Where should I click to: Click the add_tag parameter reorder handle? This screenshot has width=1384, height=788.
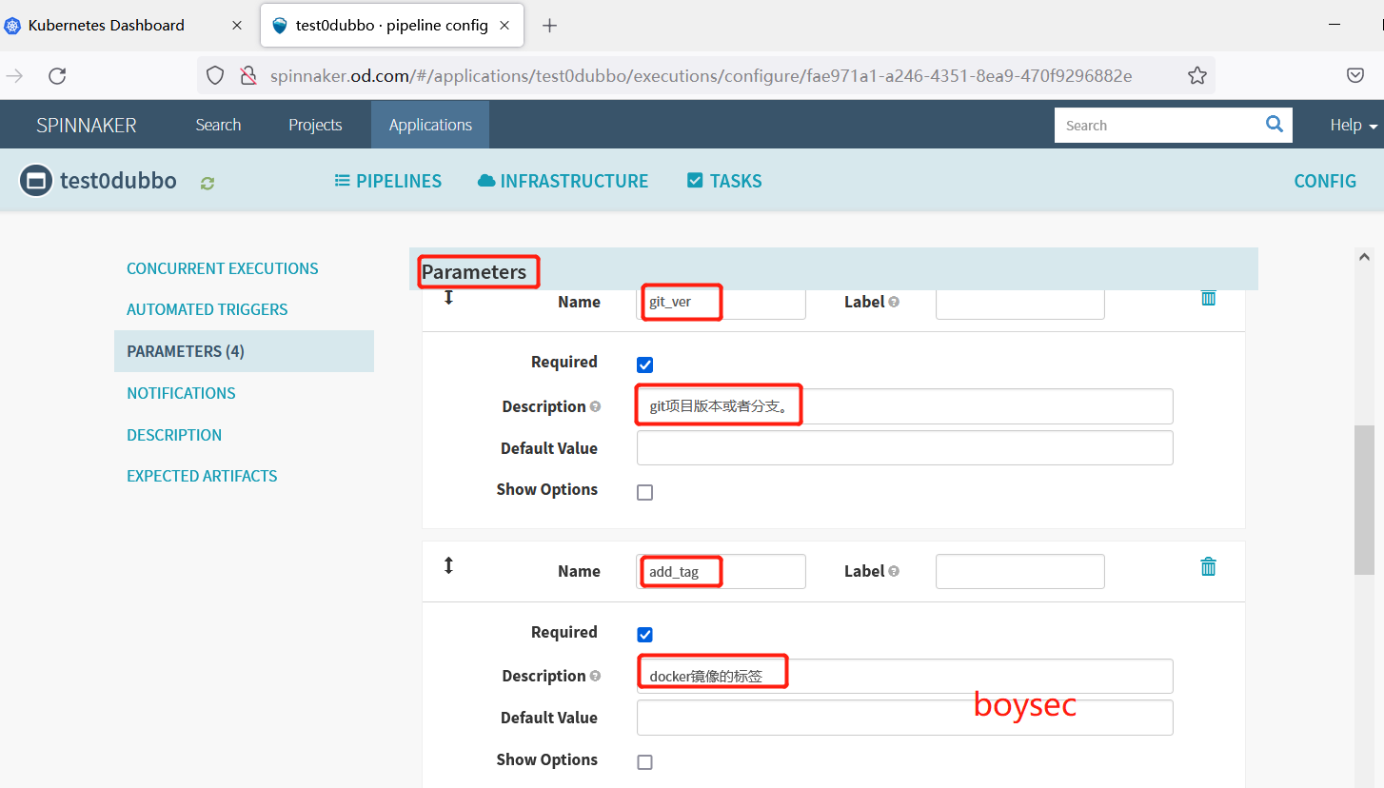pyautogui.click(x=448, y=565)
